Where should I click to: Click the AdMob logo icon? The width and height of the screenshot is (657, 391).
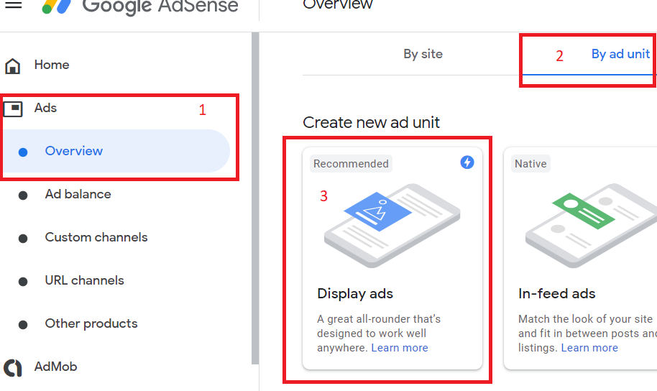tap(13, 367)
